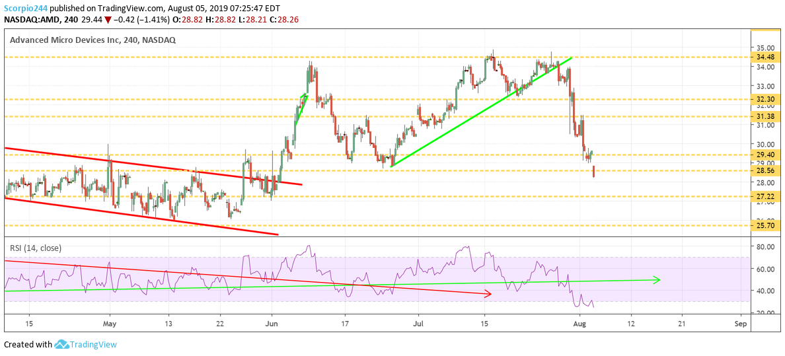Screen dimensions: 785x356
Task: Select the 31.38 price level label
Action: 766,116
